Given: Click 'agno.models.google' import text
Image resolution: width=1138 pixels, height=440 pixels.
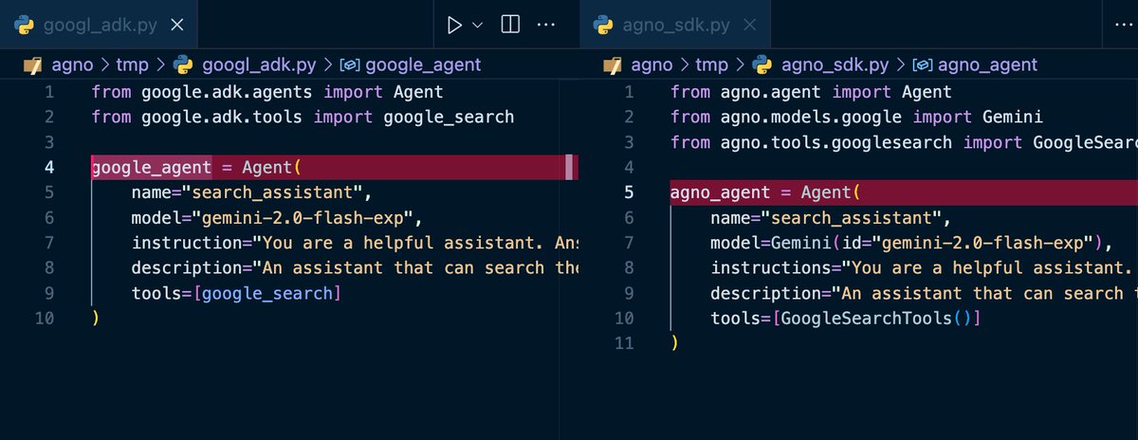Looking at the screenshot, I should [811, 118].
